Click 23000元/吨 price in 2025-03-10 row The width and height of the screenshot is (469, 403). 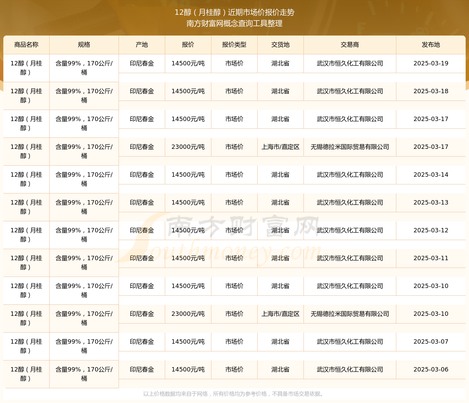[x=188, y=314]
